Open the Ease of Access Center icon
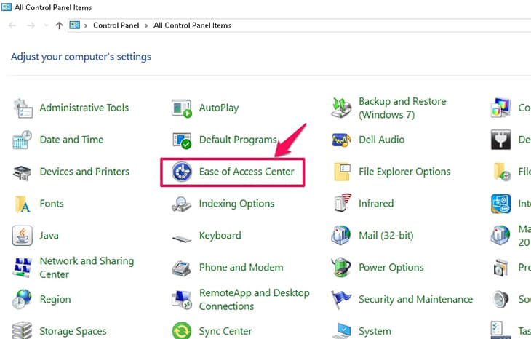Image resolution: width=531 pixels, height=339 pixels. 181,172
